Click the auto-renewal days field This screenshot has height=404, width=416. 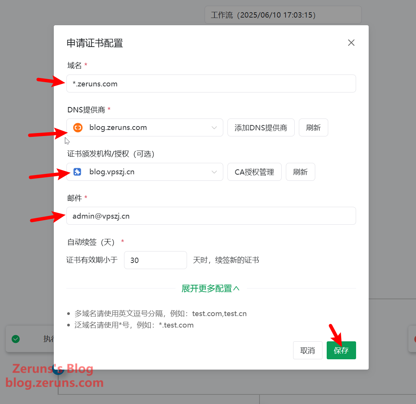pyautogui.click(x=155, y=260)
